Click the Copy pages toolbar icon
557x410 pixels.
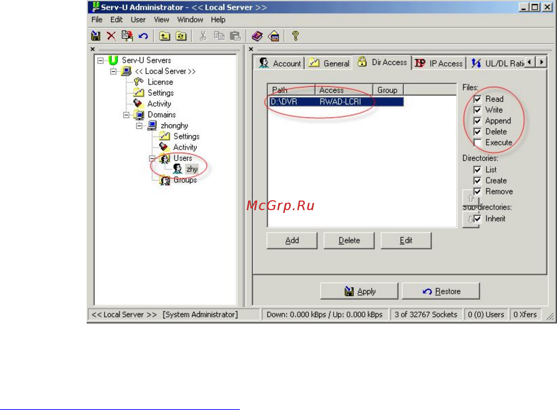coord(219,36)
